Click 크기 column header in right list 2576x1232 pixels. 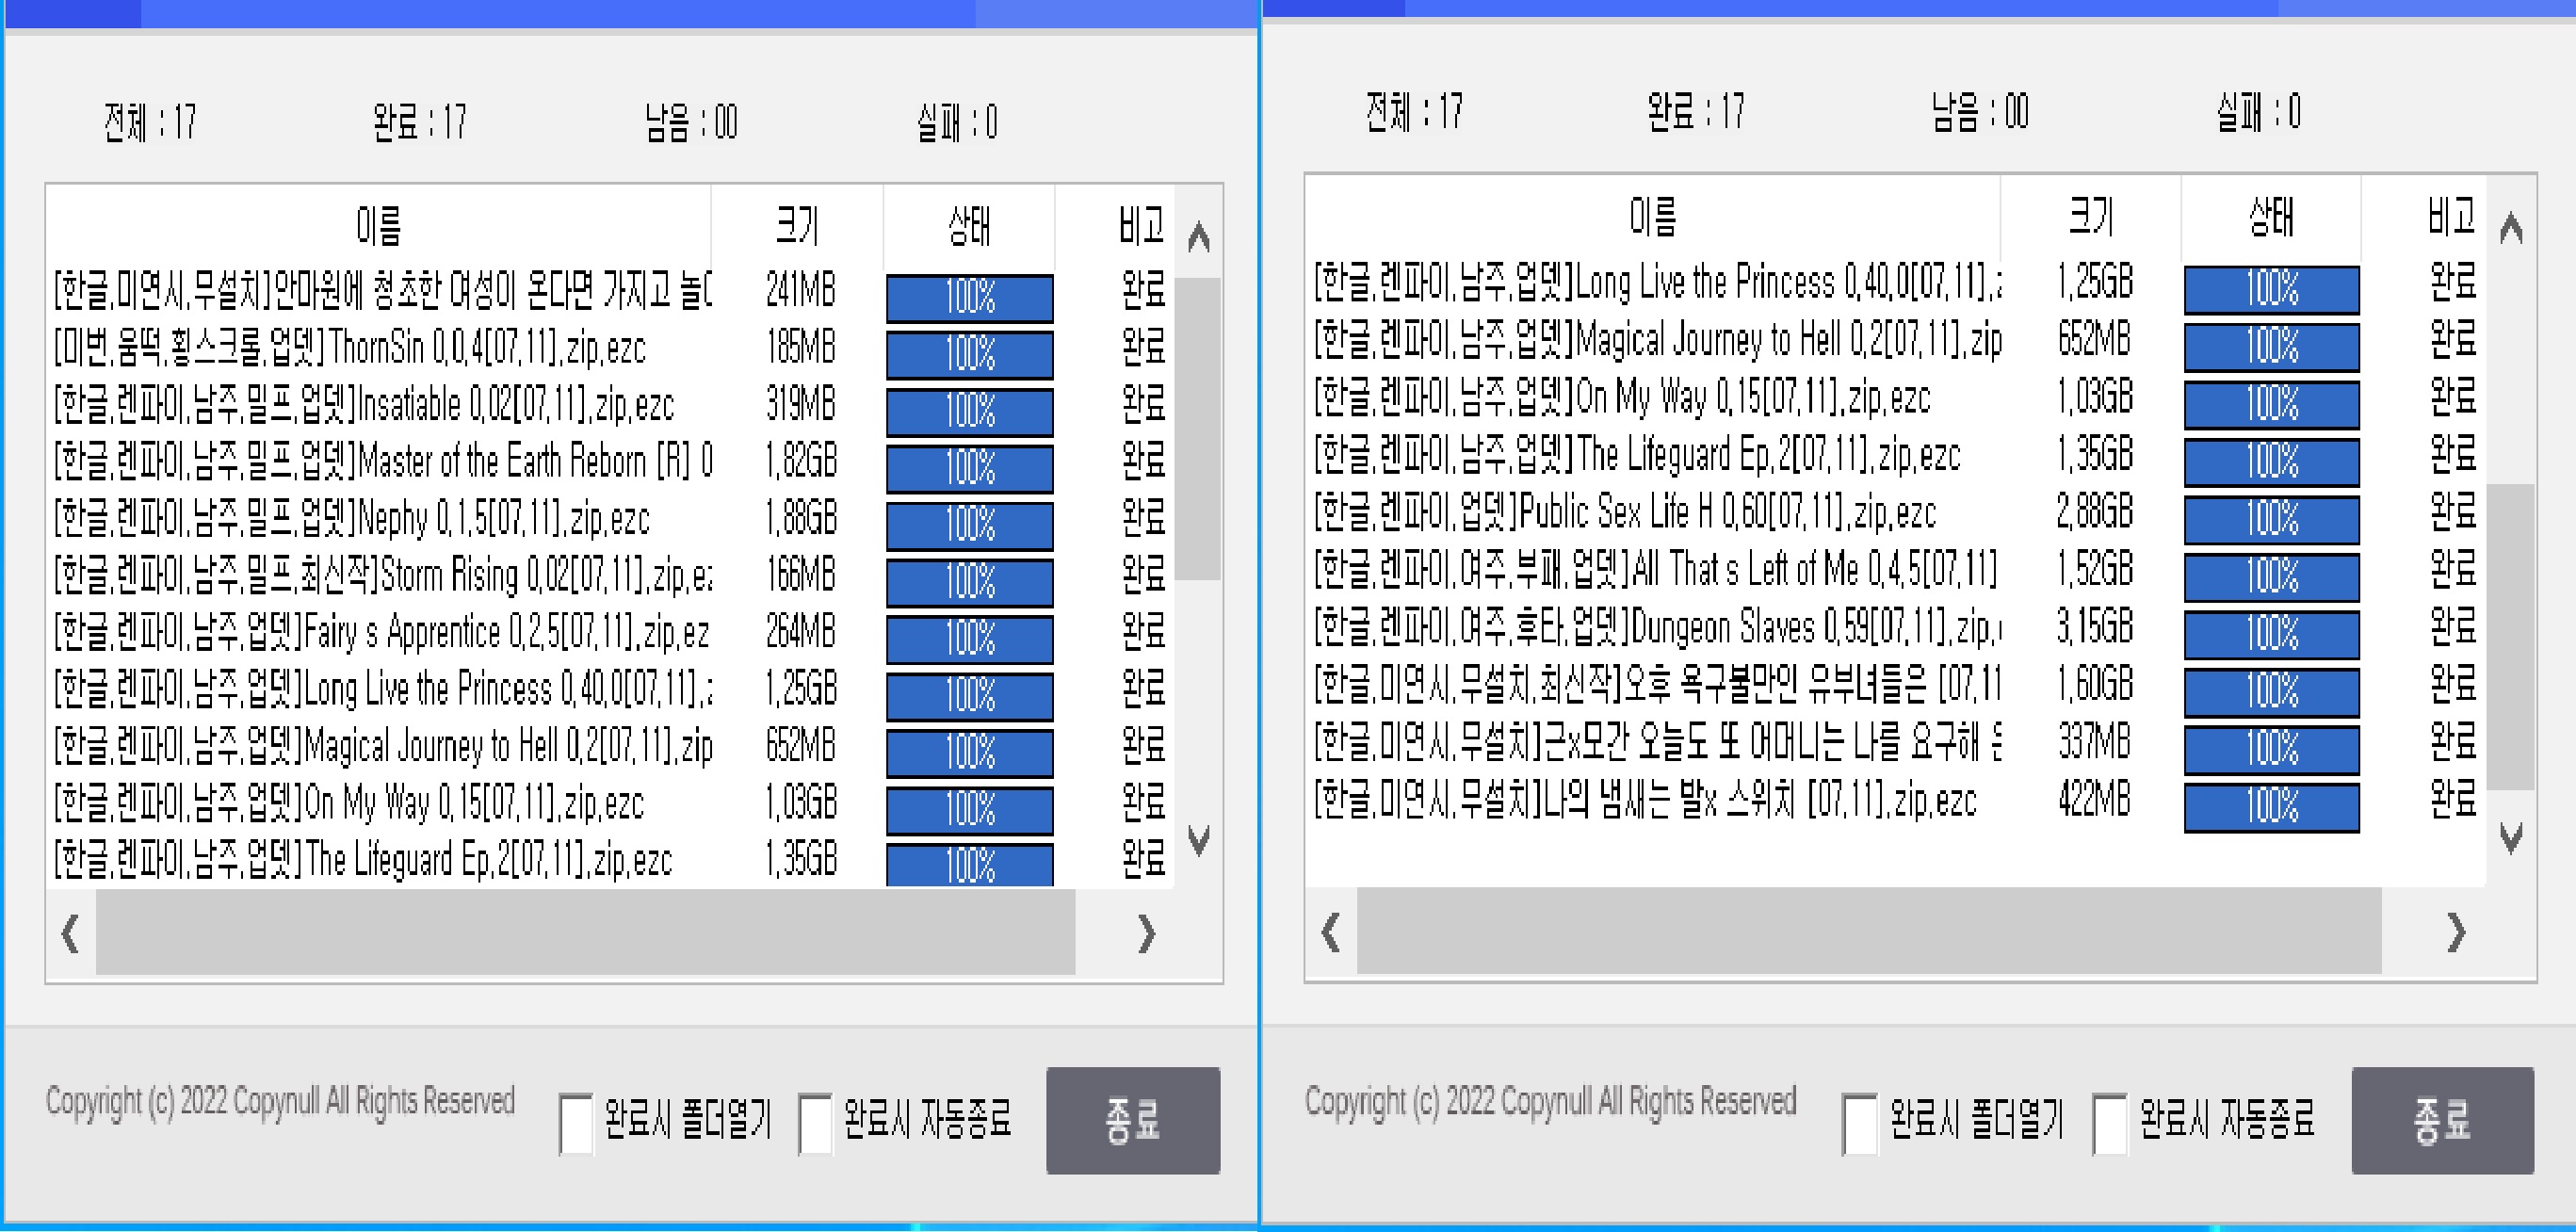coord(2090,217)
